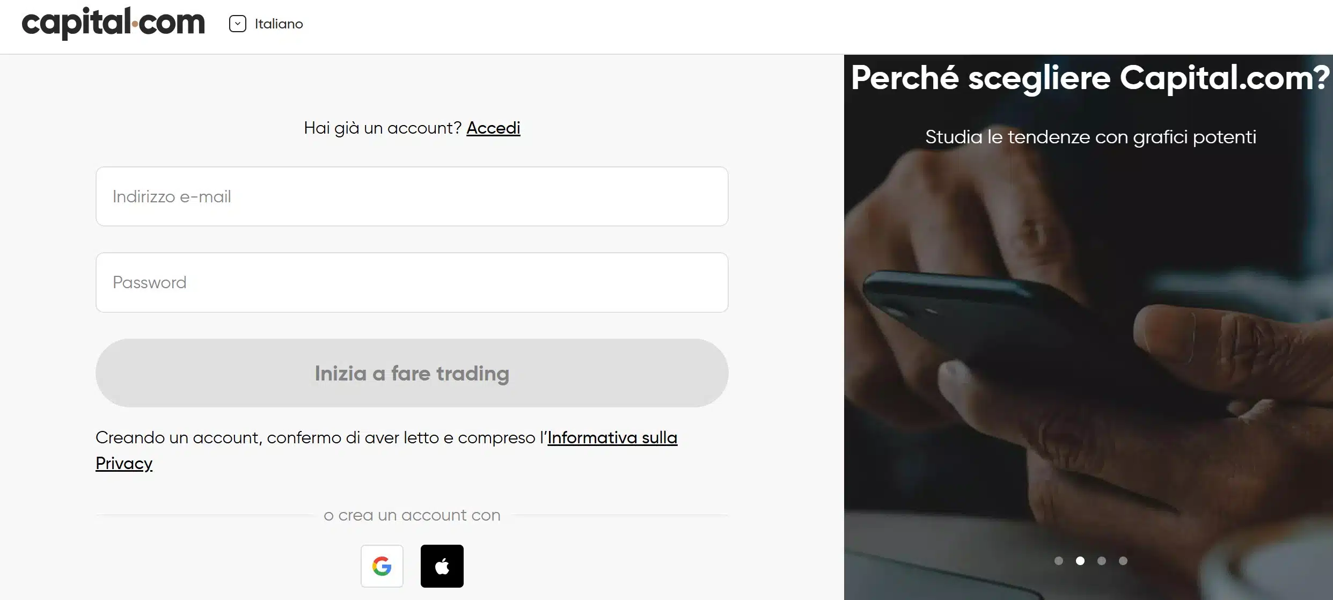The width and height of the screenshot is (1333, 600).
Task: Click the Google "G" logo button
Action: pyautogui.click(x=382, y=566)
